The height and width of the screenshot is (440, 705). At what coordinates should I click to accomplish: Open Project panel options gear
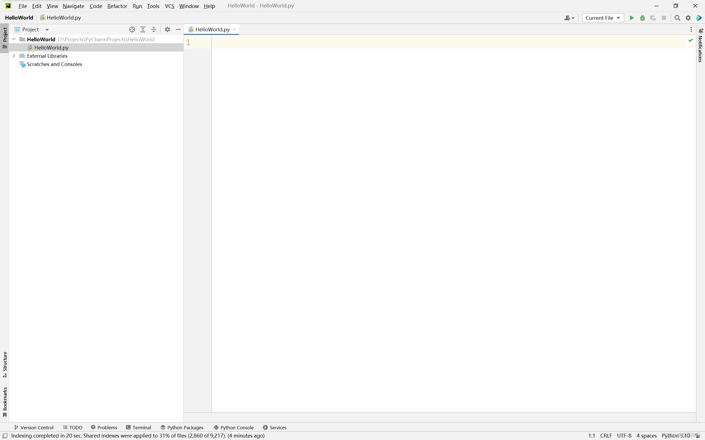[167, 29]
